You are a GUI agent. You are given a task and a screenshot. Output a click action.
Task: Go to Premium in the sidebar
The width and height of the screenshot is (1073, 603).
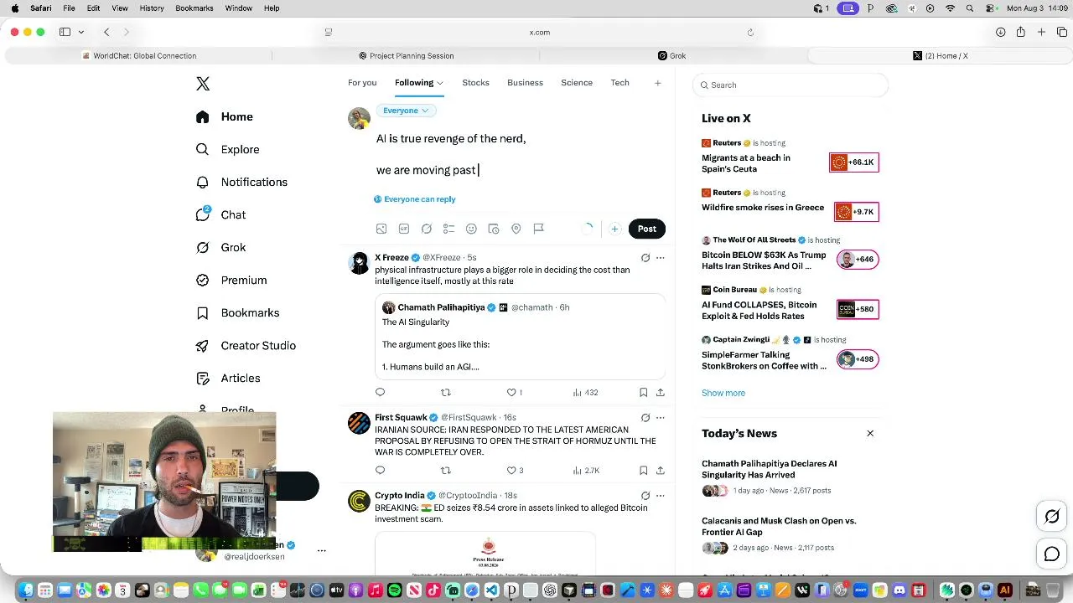pos(231,280)
